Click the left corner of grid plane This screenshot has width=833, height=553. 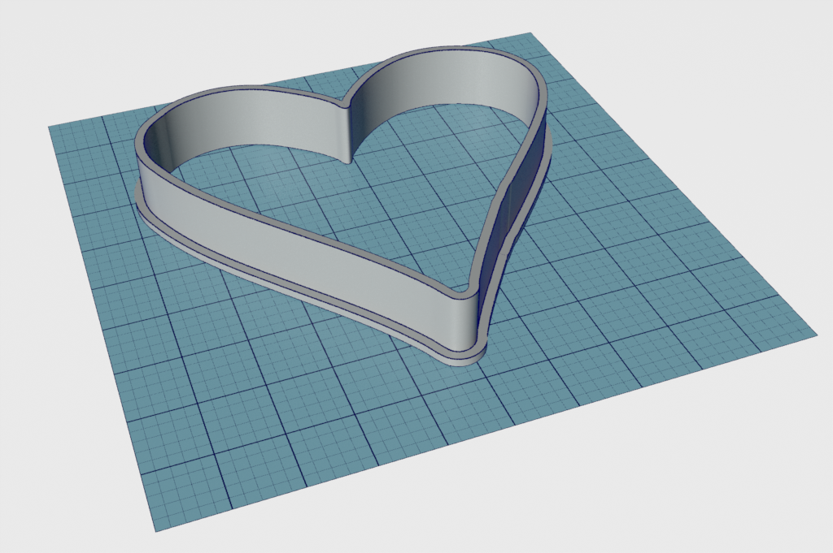(50, 127)
